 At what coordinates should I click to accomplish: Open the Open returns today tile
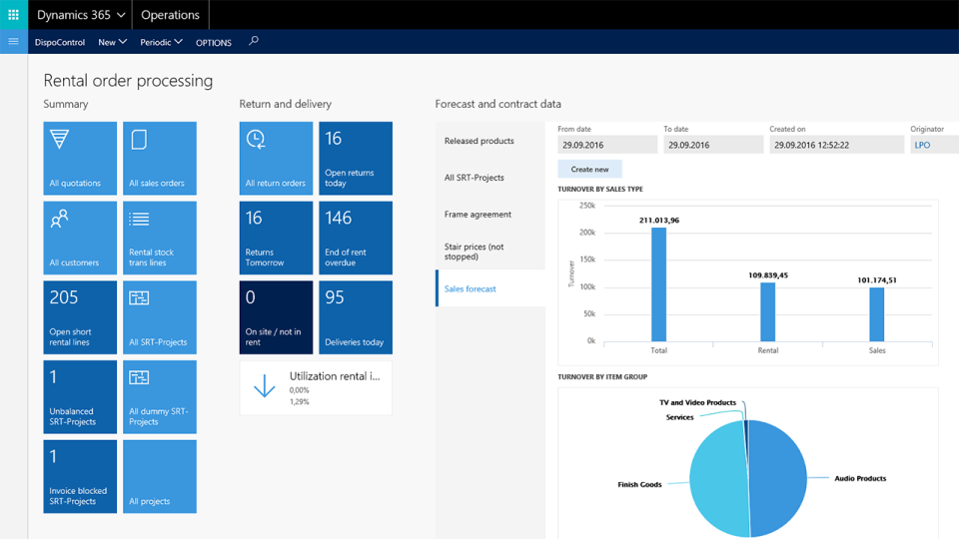tap(356, 159)
